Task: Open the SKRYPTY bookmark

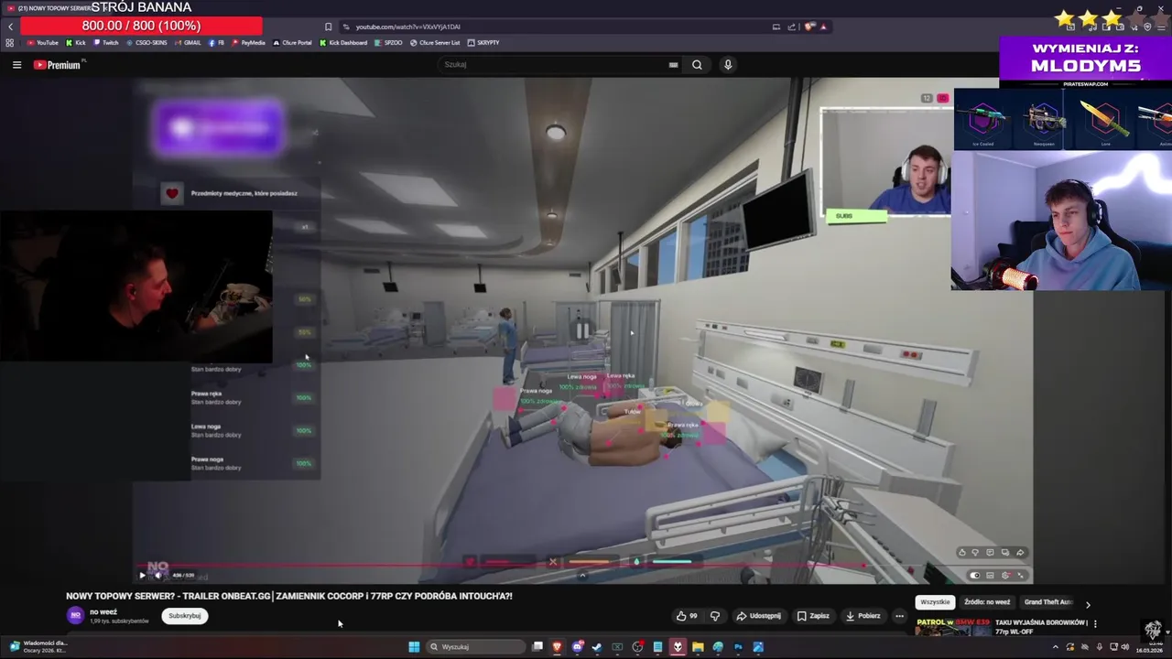Action: (x=483, y=43)
